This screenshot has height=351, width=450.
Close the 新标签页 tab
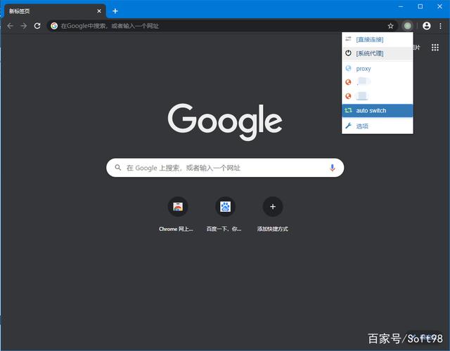point(99,11)
